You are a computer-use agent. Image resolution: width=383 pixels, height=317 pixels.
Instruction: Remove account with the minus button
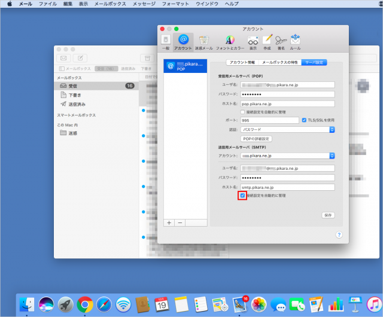coord(180,222)
